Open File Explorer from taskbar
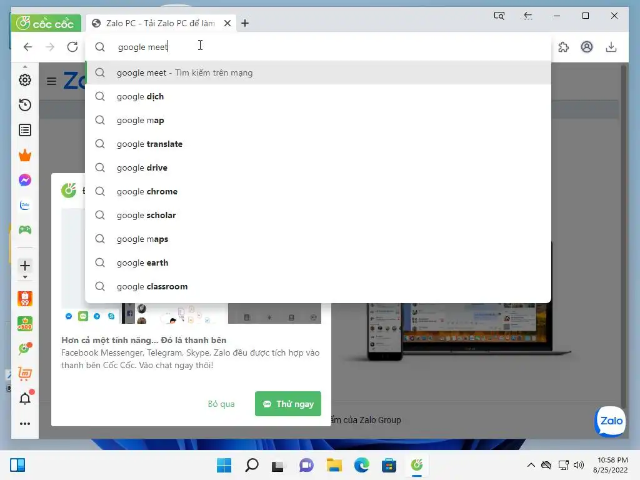 [334, 465]
